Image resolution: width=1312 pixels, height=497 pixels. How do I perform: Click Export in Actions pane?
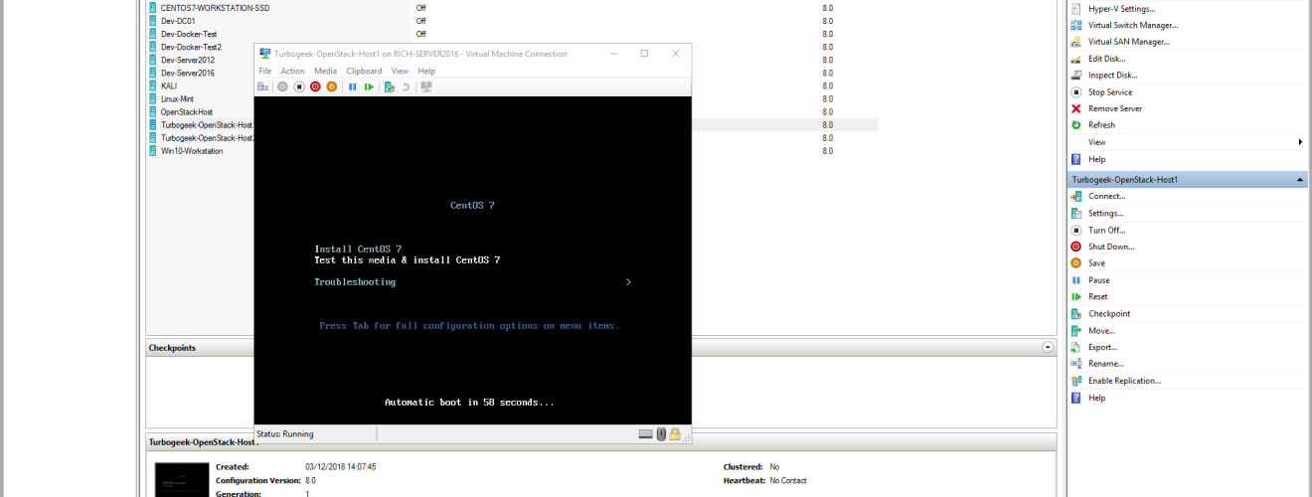[x=1102, y=347]
